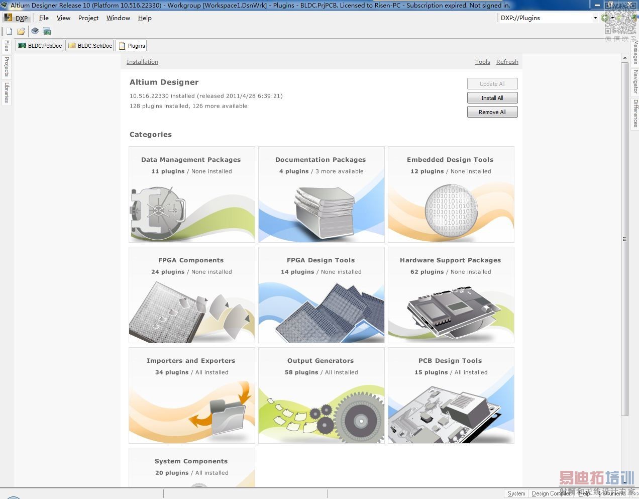Open the Messages side panel
The height and width of the screenshot is (499, 639).
pyautogui.click(x=635, y=52)
